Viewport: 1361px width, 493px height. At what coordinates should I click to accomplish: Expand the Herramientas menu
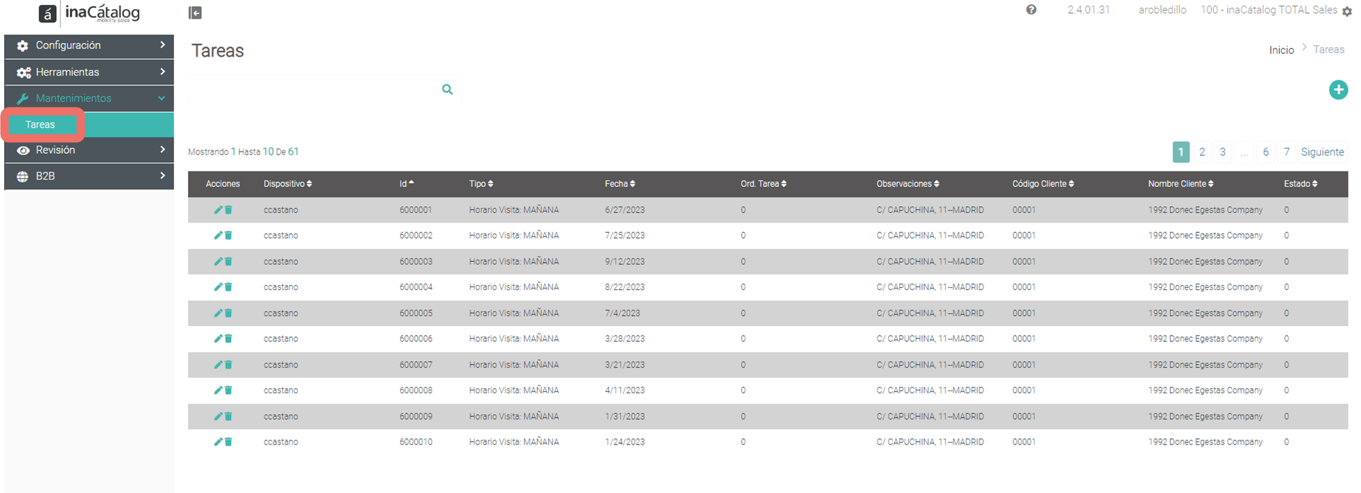pyautogui.click(x=89, y=72)
